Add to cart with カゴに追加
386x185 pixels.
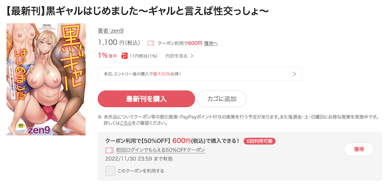222,99
